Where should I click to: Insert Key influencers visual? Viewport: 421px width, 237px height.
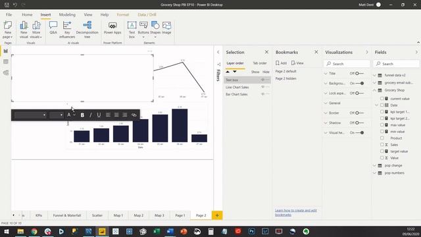pos(67,30)
